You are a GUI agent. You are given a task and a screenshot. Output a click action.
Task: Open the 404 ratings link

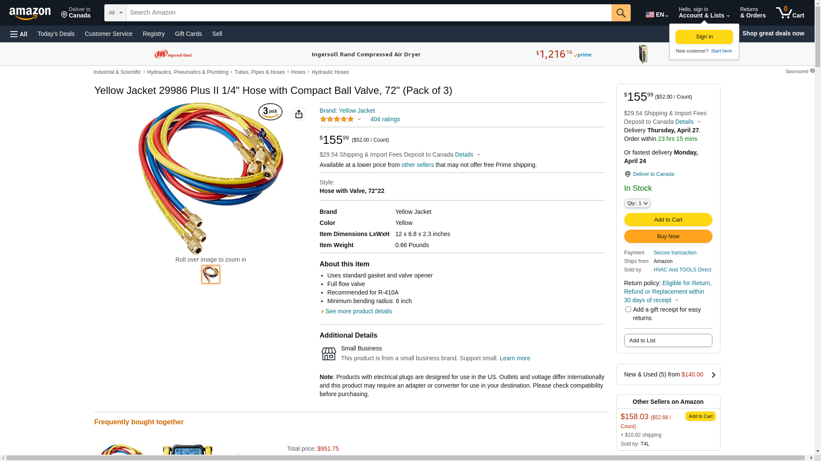[385, 120]
